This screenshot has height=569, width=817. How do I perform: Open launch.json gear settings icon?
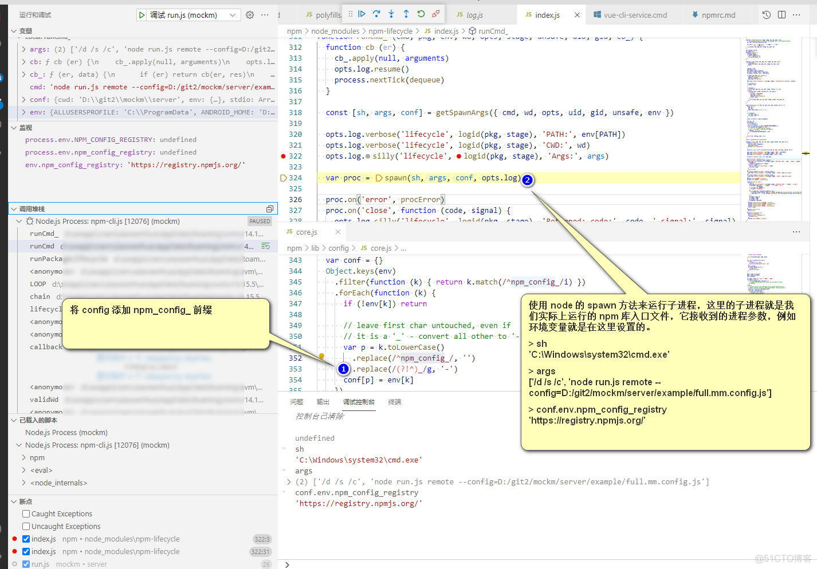click(x=250, y=15)
